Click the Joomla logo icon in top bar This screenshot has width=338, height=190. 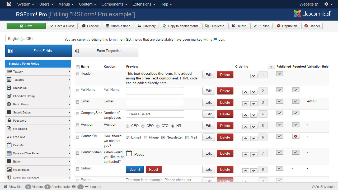coord(9,4)
